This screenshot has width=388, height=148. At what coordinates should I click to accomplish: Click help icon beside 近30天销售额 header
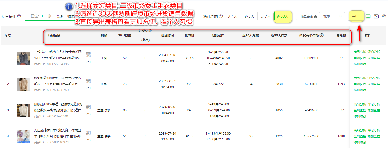pyautogui.click(x=322, y=35)
